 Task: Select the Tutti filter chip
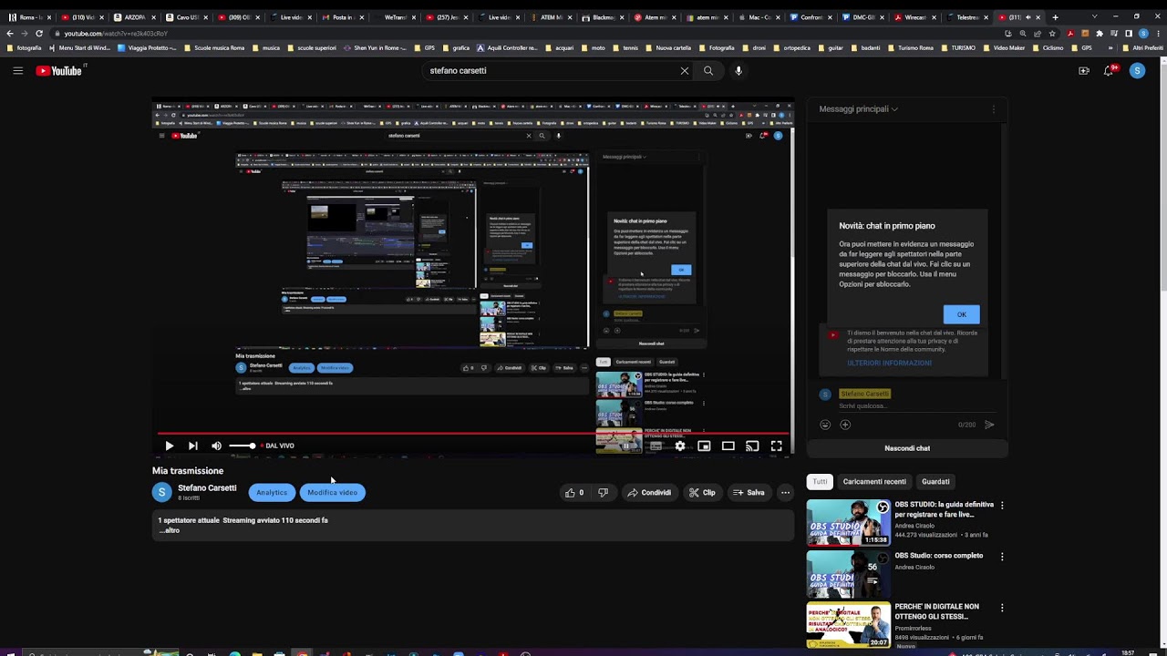click(x=821, y=482)
